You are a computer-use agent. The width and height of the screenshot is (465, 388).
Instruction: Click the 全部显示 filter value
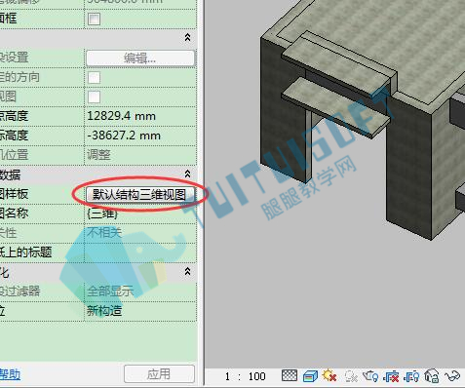[x=140, y=291]
